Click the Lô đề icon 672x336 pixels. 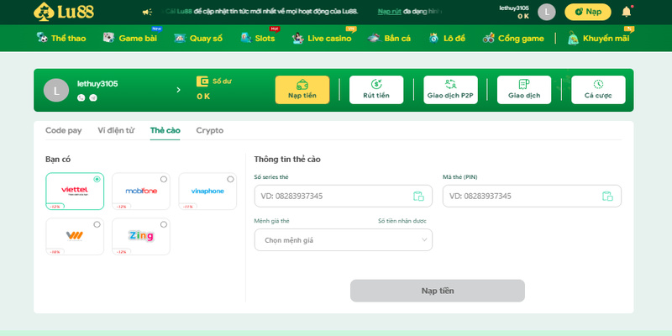(x=433, y=38)
